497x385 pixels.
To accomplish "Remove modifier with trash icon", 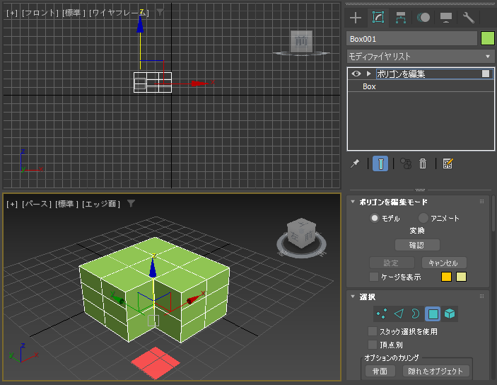I will point(423,163).
